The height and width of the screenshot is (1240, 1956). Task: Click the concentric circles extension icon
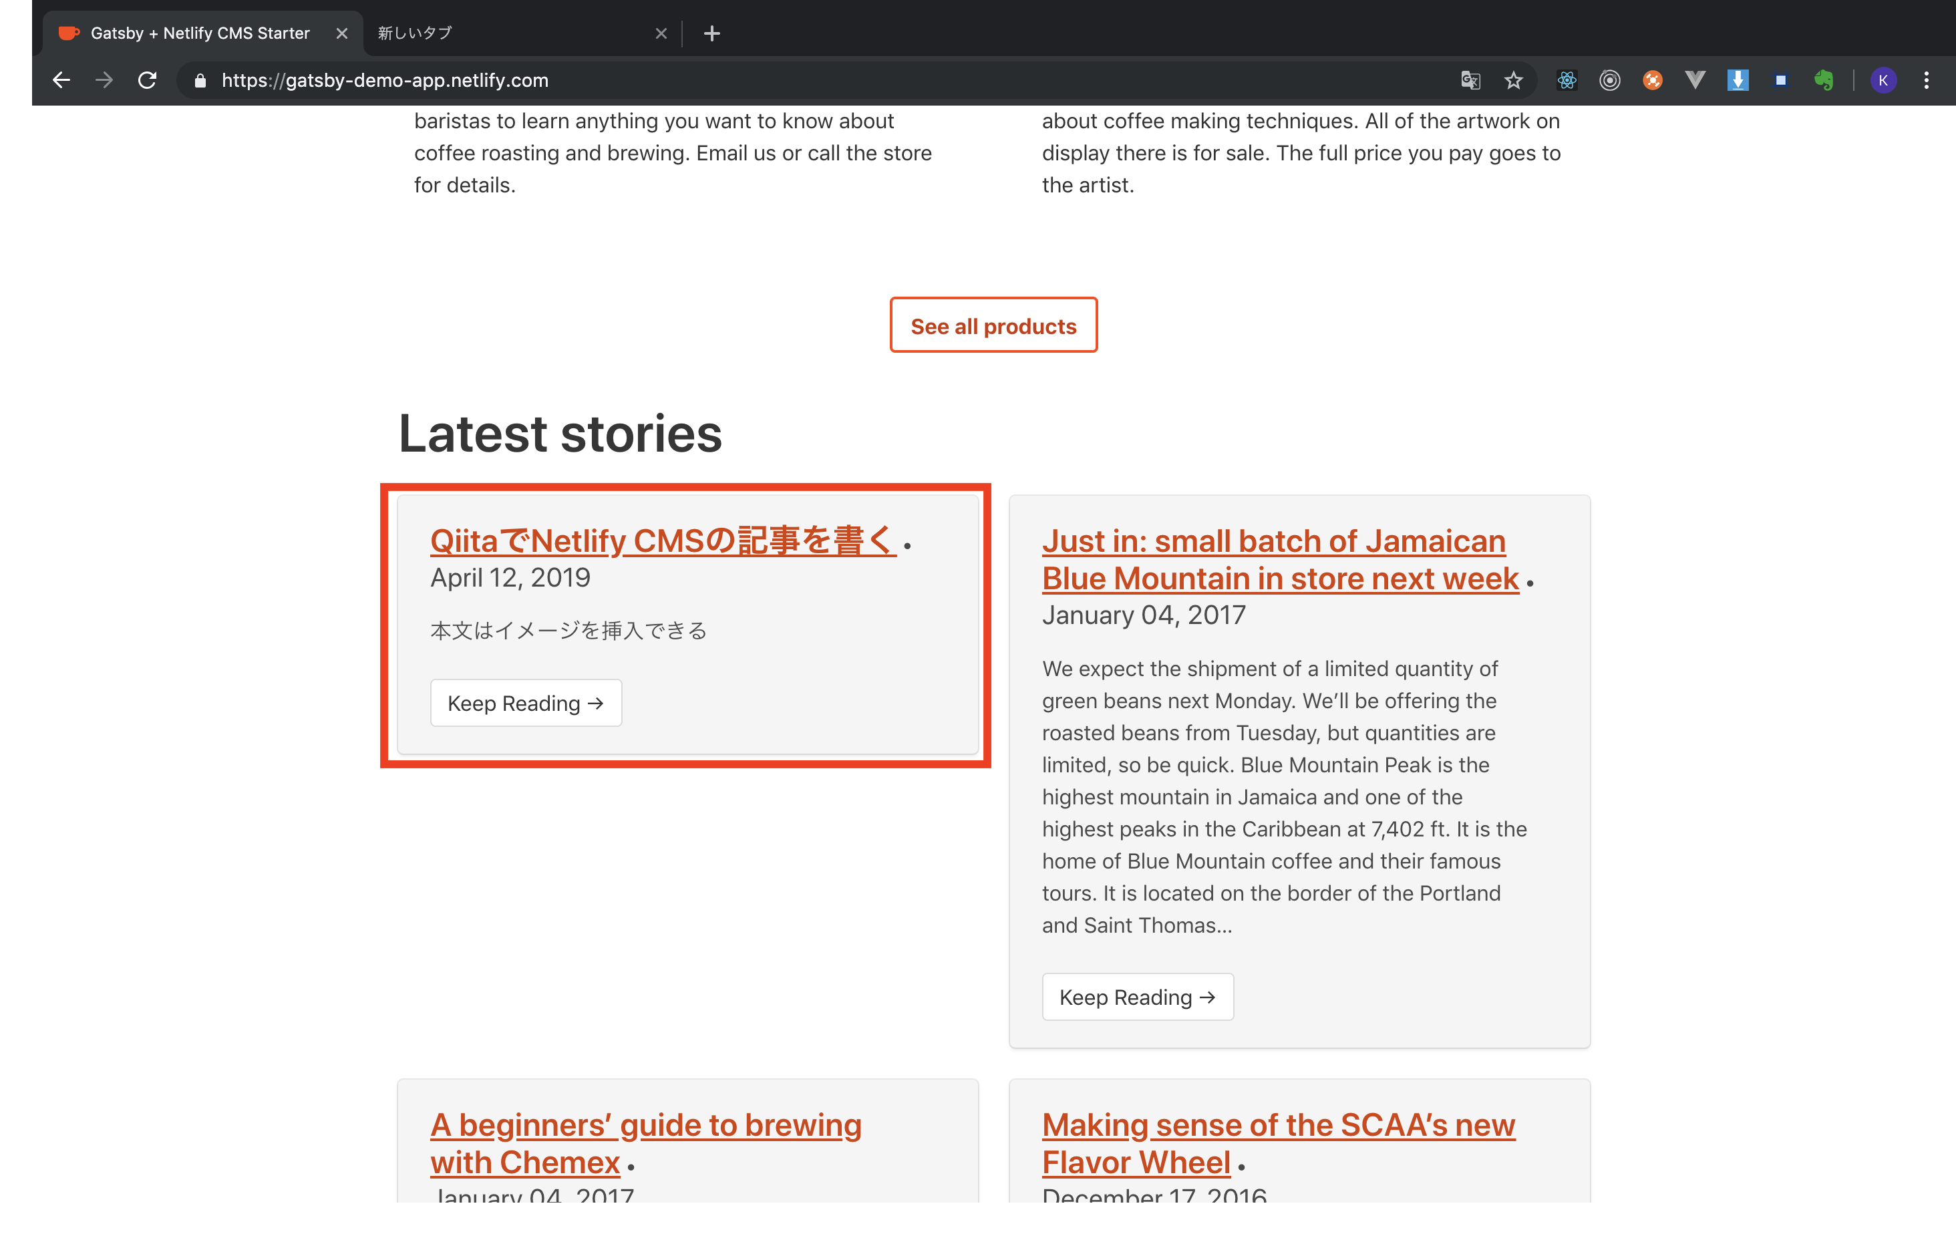1609,80
